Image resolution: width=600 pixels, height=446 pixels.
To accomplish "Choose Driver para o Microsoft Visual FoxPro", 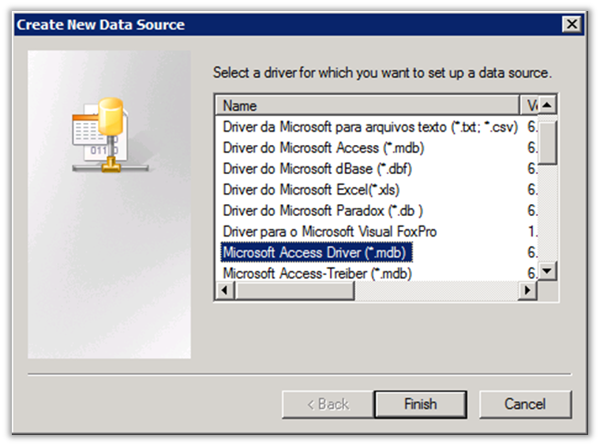I will coord(329,232).
